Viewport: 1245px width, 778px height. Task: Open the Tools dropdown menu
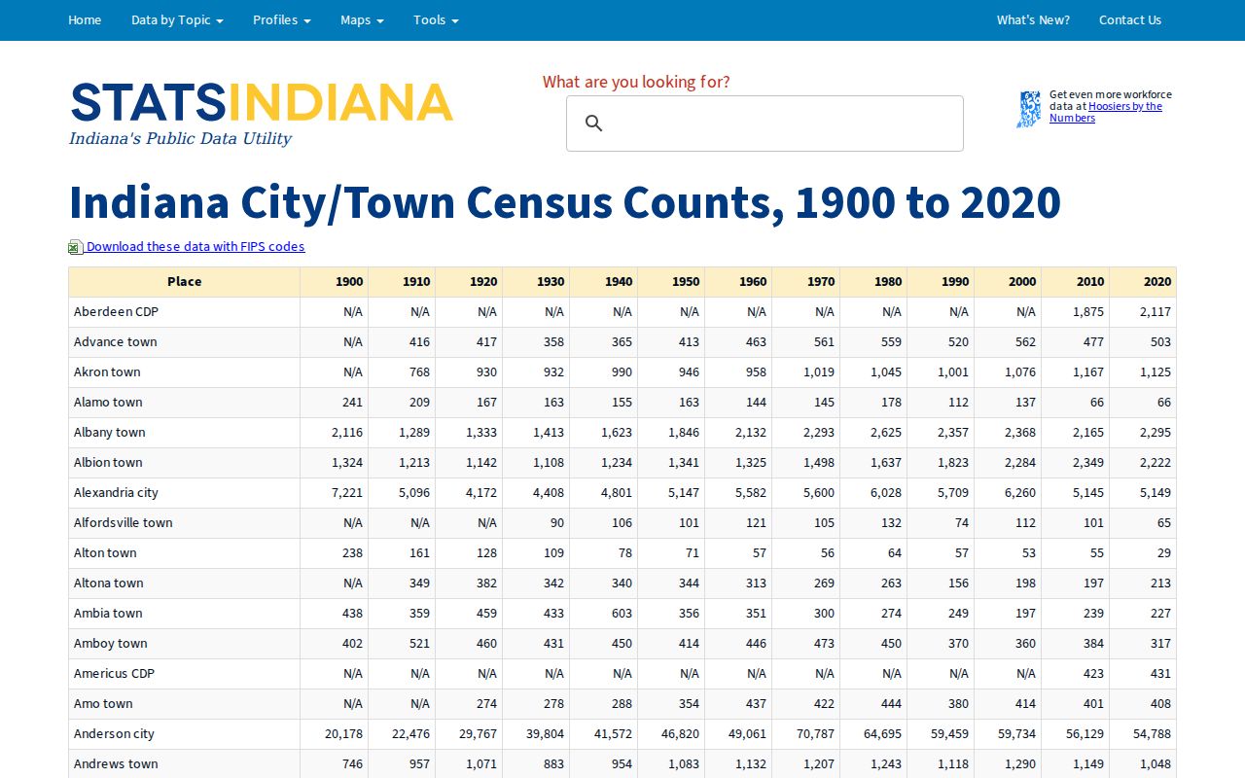436,19
